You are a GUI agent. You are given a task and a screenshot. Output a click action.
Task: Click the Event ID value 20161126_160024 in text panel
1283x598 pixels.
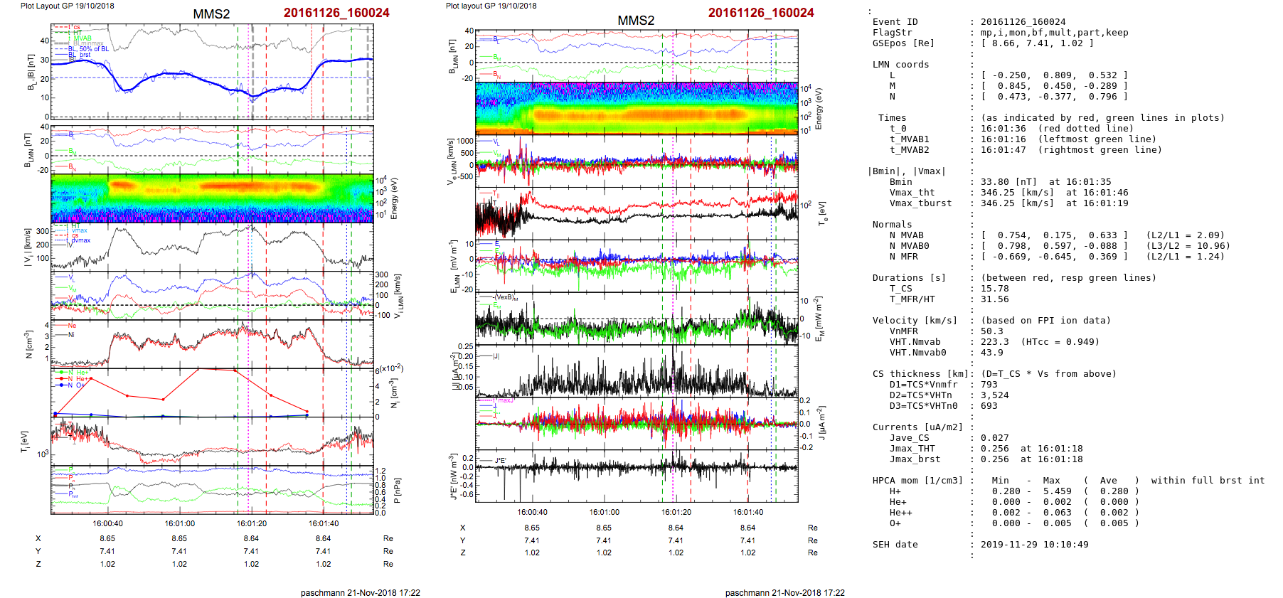tap(1023, 22)
